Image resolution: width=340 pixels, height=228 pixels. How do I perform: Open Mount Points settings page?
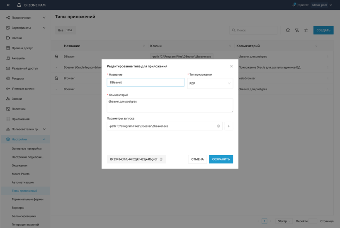tap(20, 174)
